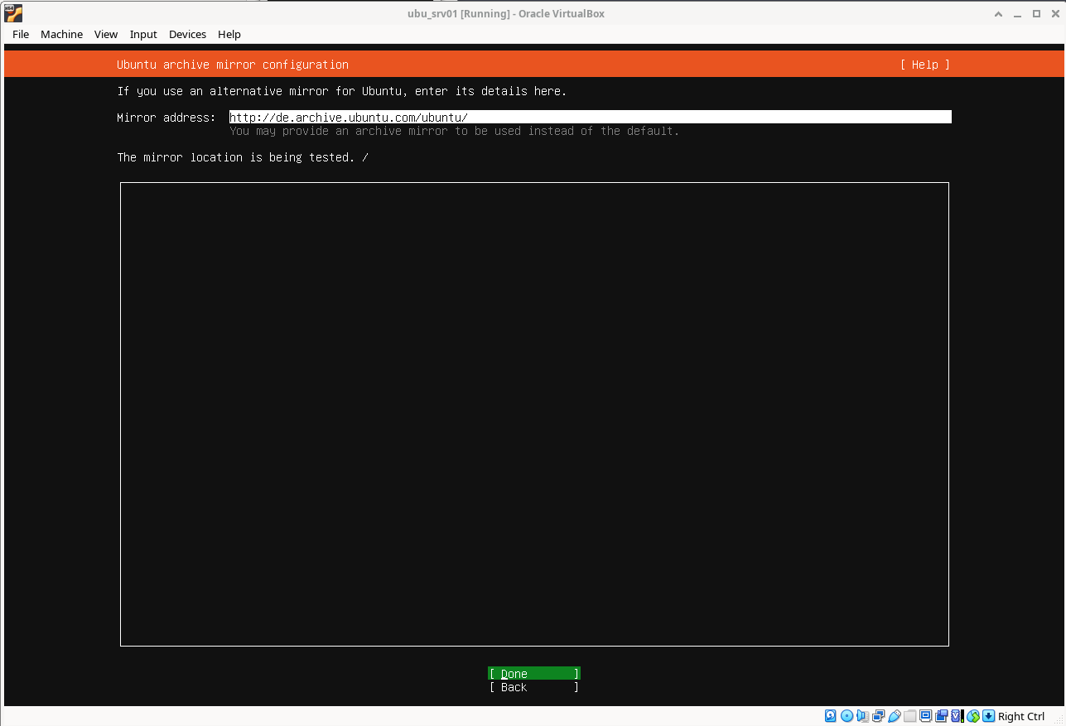
Task: Click the hard disk activity status icon
Action: tap(831, 716)
